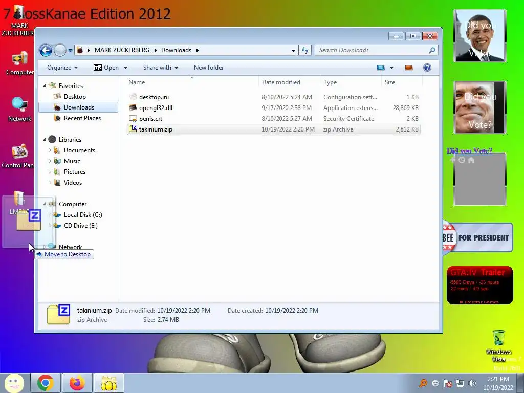Select Local Disk (C:)
524x393 pixels.
pyautogui.click(x=83, y=215)
